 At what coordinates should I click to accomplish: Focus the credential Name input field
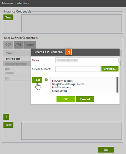pyautogui.click(x=87, y=60)
